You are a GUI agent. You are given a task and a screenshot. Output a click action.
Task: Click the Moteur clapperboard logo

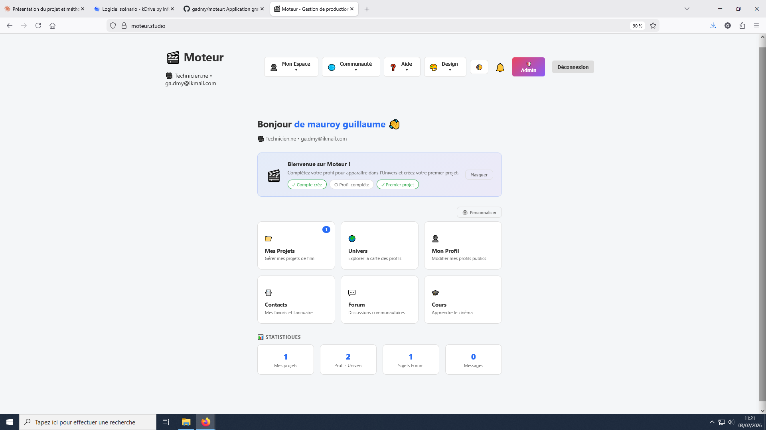tap(173, 58)
